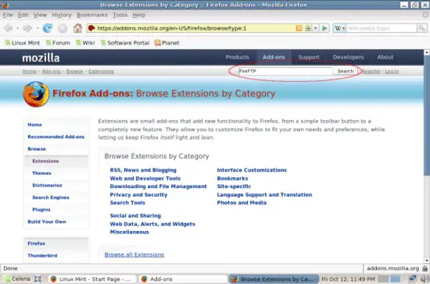
Task: Click the site favicon in URL bar
Action: [91, 28]
